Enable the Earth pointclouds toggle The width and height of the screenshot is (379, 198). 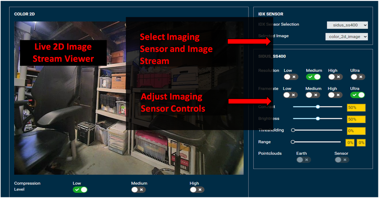click(x=300, y=160)
